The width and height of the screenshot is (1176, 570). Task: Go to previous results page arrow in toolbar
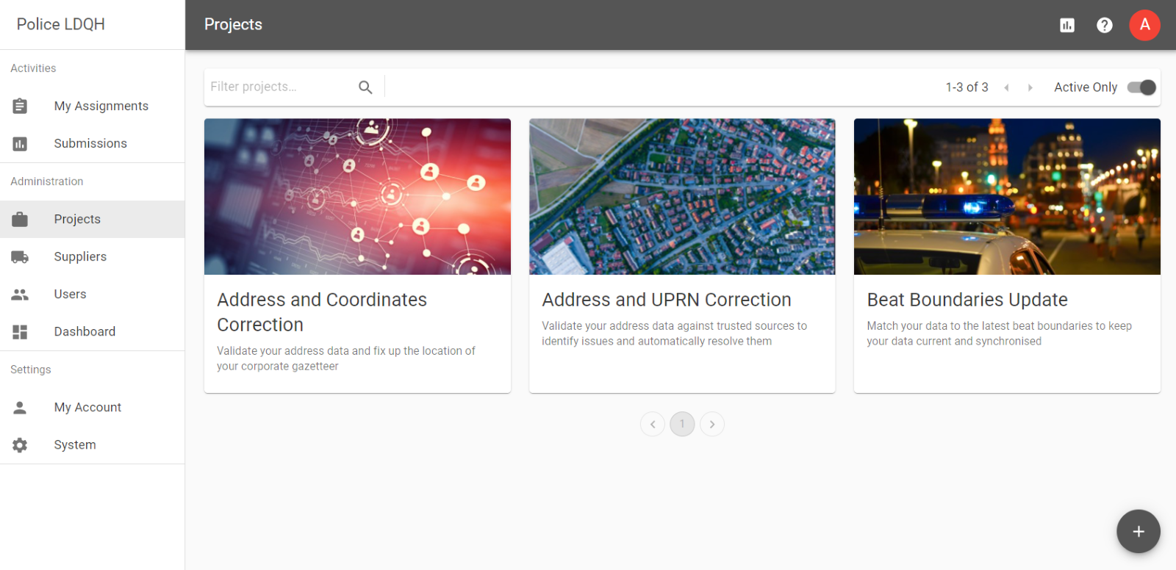pyautogui.click(x=1006, y=87)
